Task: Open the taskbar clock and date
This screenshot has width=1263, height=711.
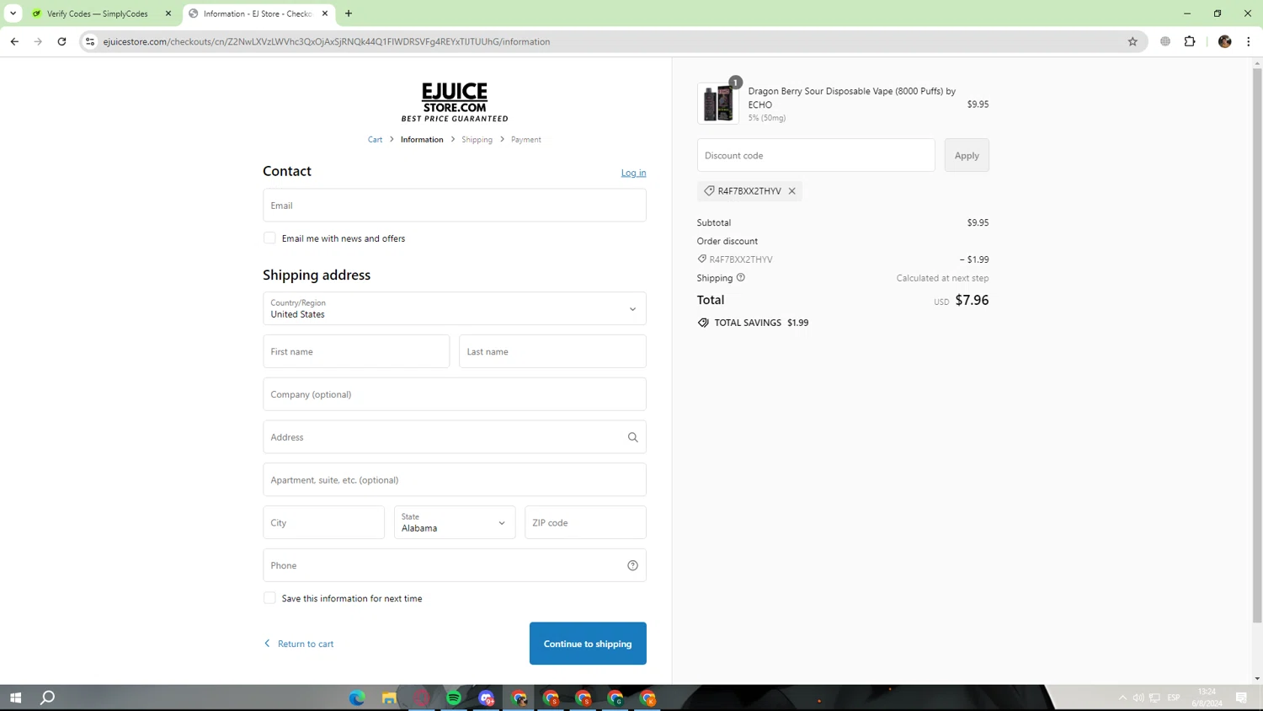Action: click(1207, 698)
